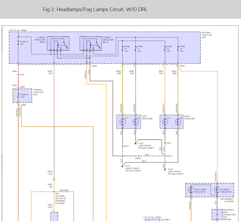Viewport: 241px width, 223px height.
Task: Select the C334 connector label
Action: [95, 66]
